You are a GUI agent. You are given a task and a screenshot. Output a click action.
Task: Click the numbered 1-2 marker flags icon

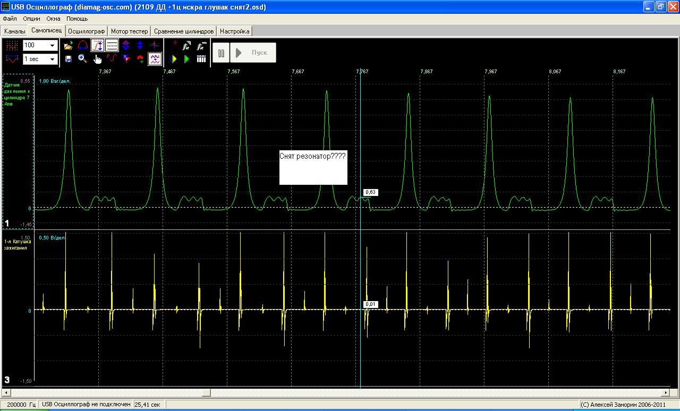coord(126,59)
